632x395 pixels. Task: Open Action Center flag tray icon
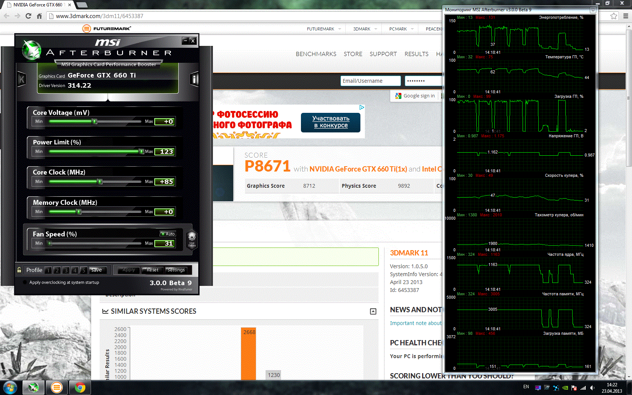(574, 387)
